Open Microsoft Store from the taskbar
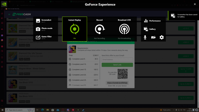Image resolution: width=199 pixels, height=112 pixels. tap(53, 110)
